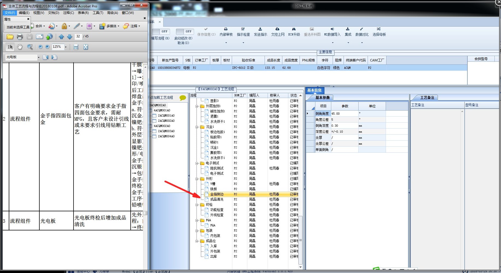Viewport: 501px width, 273px height.
Task: Open the 视图(V) menu
Action: point(39,13)
